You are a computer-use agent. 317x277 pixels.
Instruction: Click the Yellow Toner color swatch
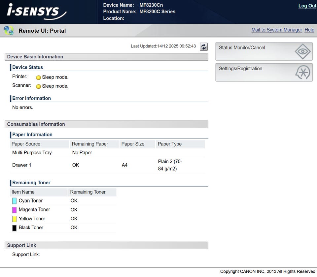(14, 219)
